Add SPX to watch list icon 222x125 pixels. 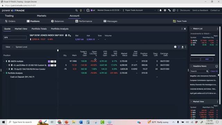point(69,35)
